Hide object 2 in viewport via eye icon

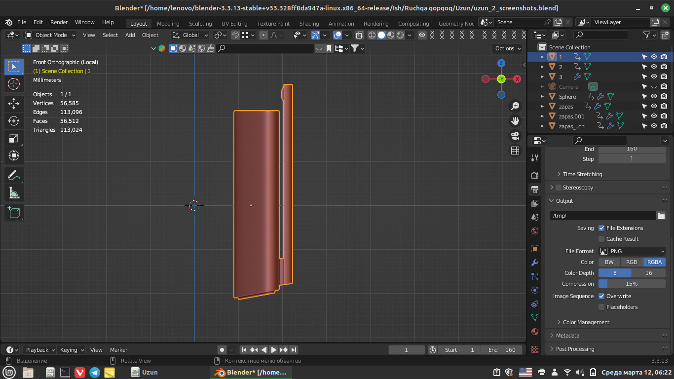click(x=654, y=67)
